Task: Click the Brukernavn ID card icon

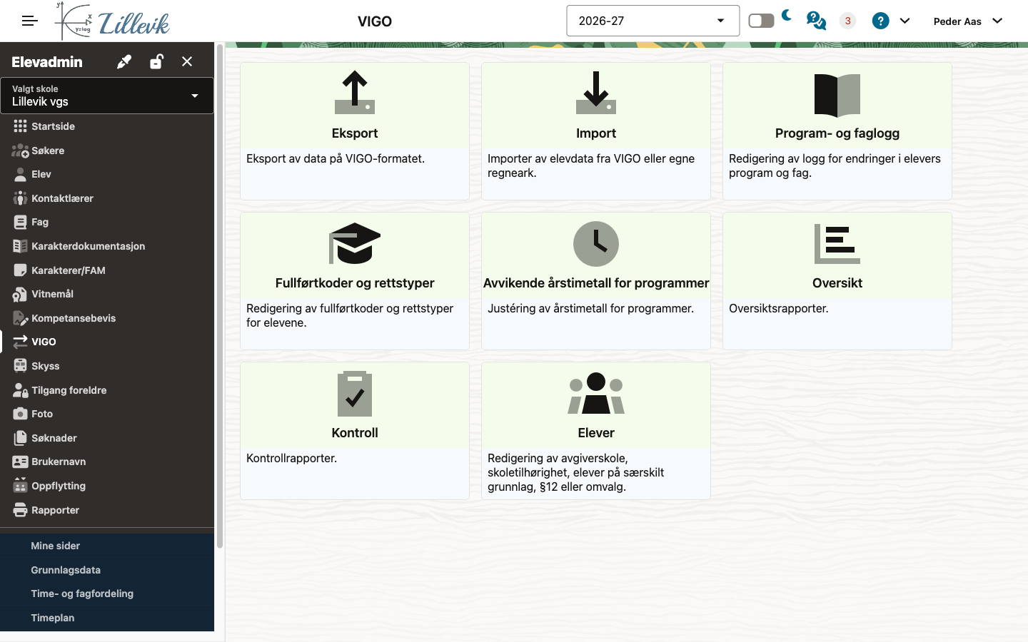Action: click(20, 462)
